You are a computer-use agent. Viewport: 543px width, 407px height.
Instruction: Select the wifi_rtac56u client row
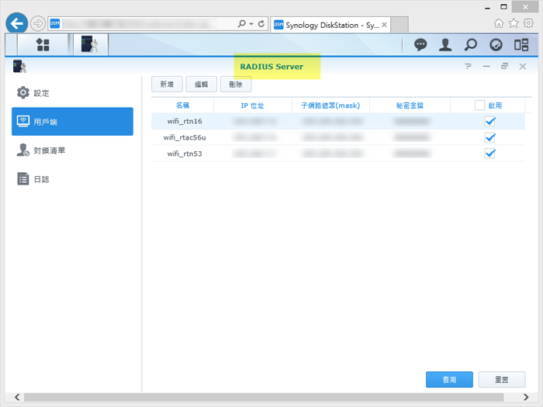click(x=338, y=137)
